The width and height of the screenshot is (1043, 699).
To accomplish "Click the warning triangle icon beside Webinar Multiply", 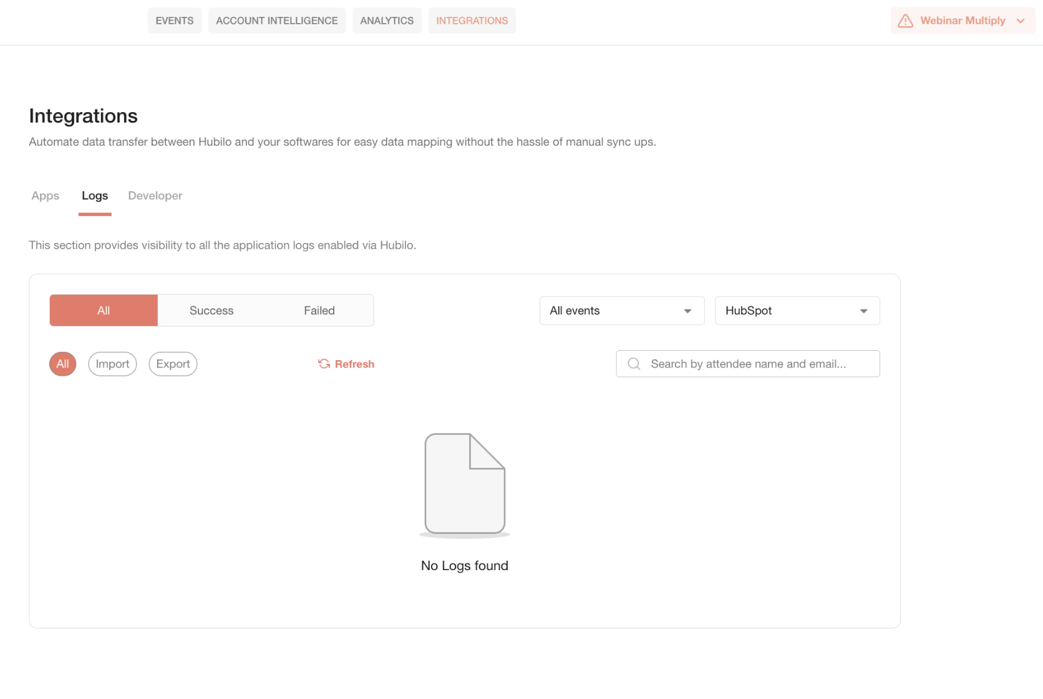I will pos(906,21).
